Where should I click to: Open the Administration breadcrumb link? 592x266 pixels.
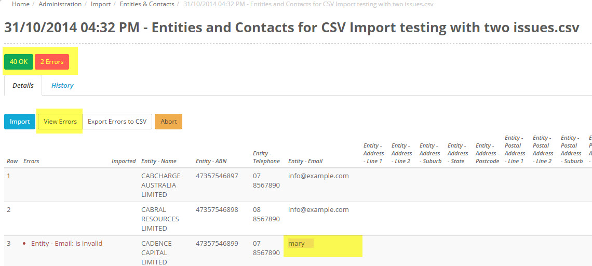pos(60,4)
